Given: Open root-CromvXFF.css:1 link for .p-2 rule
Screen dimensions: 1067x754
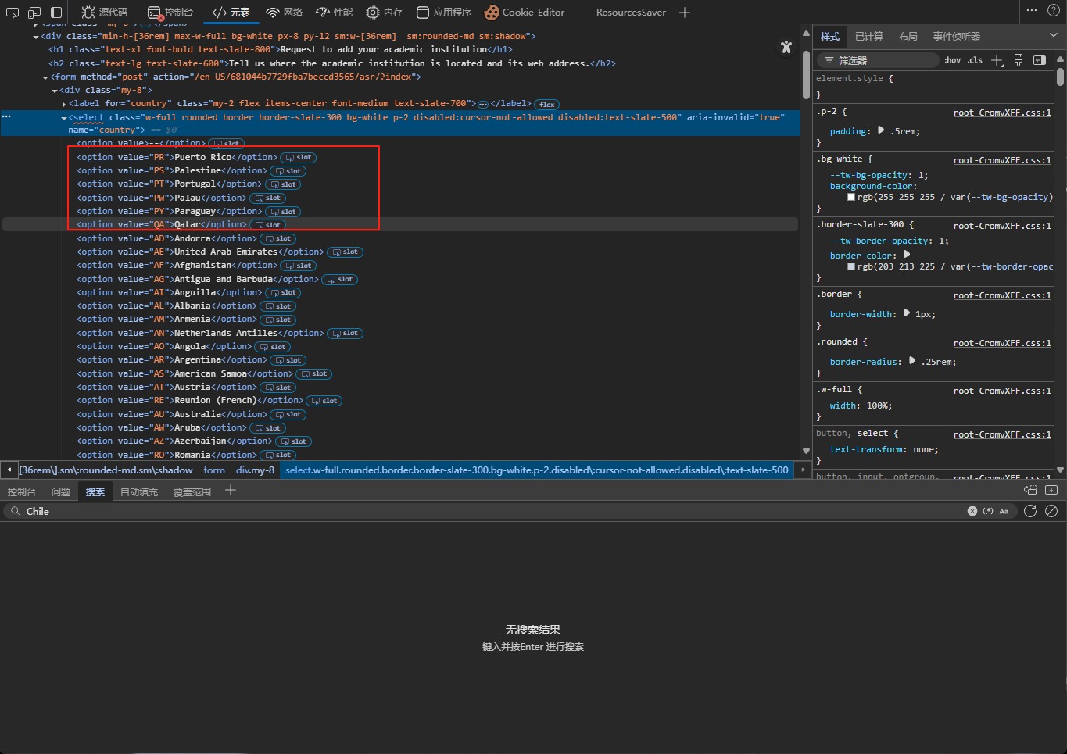Looking at the screenshot, I should coord(1002,113).
